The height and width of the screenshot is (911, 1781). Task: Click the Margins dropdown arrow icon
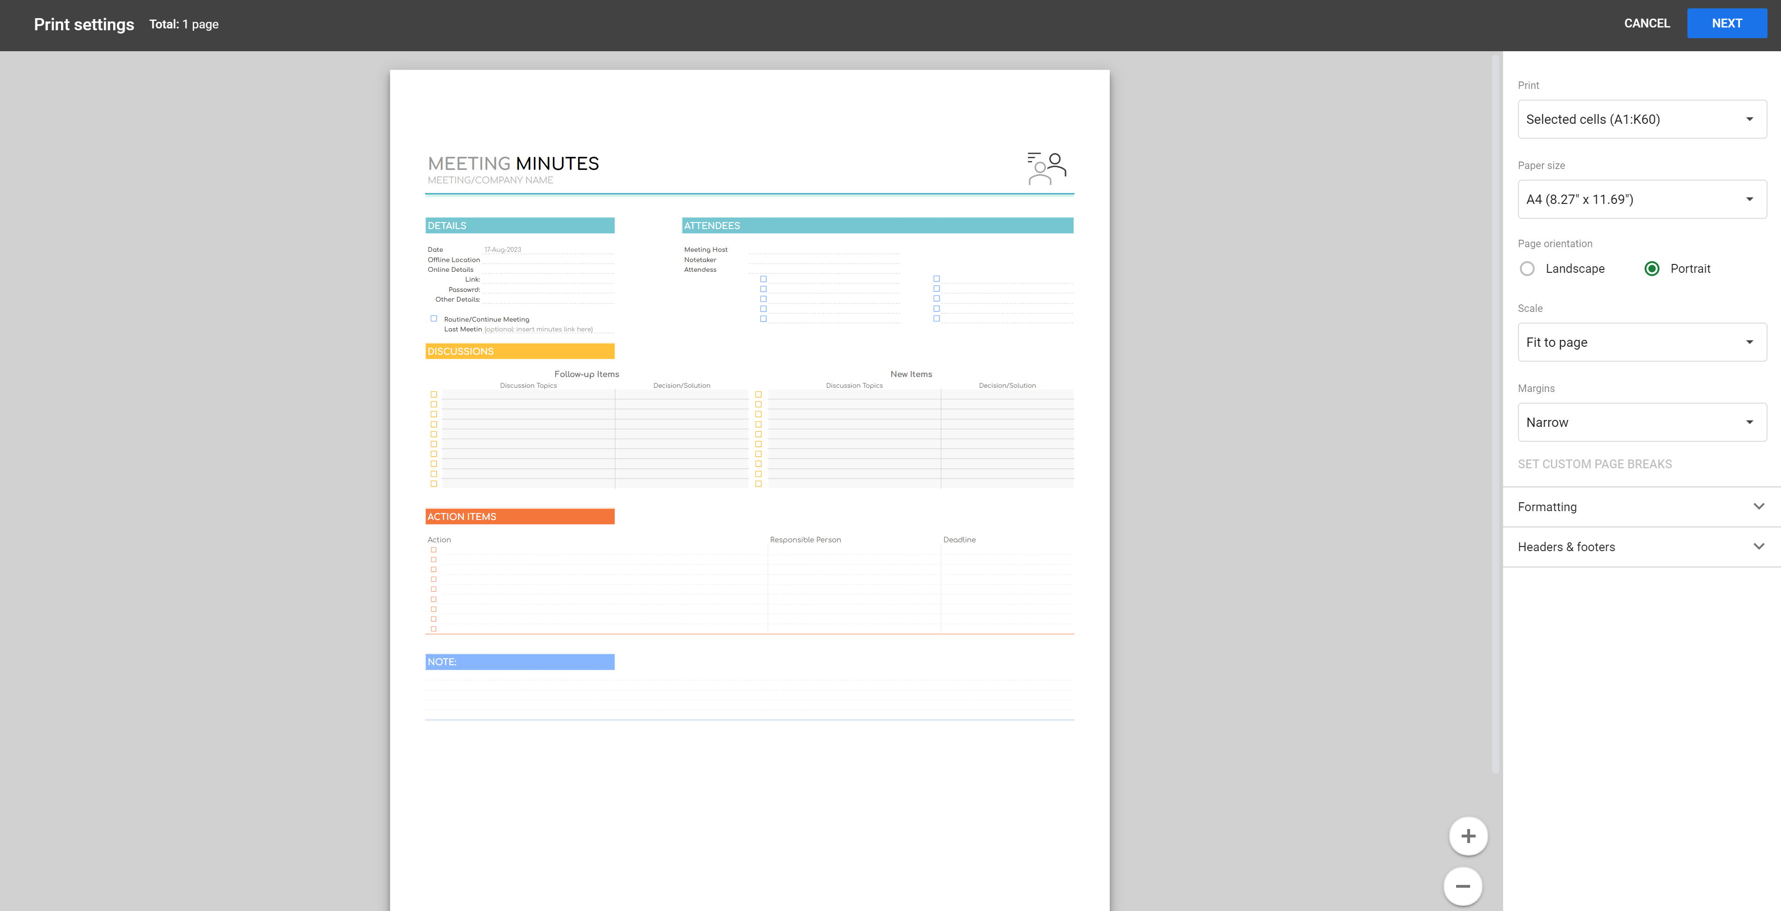(1749, 422)
